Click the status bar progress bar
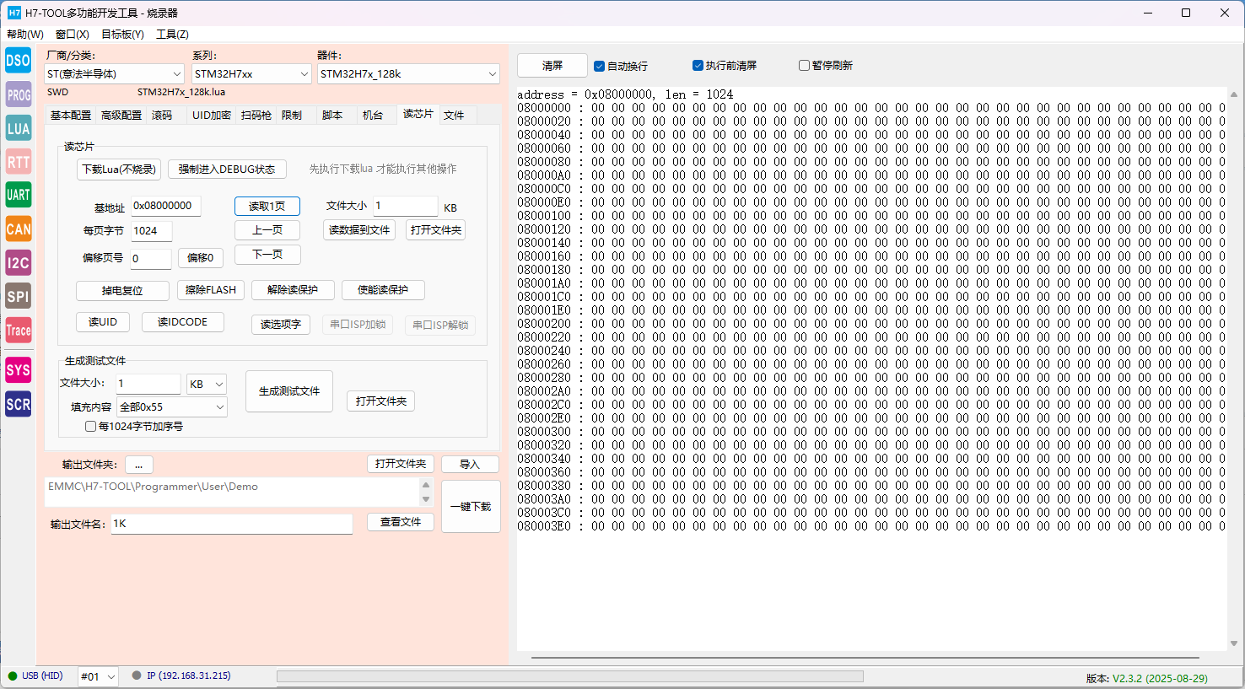This screenshot has height=689, width=1245. (570, 676)
